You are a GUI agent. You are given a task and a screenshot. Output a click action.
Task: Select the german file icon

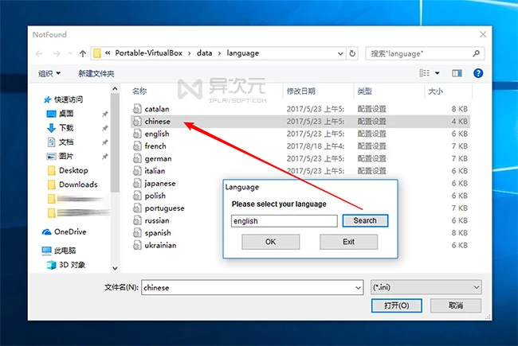137,158
